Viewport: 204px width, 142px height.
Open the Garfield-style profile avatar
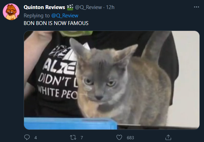[11, 12]
